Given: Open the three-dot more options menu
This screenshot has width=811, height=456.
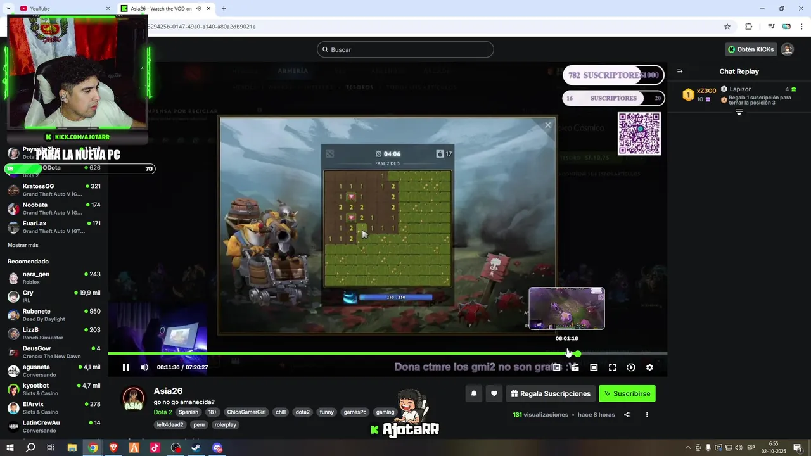Looking at the screenshot, I should point(647,415).
